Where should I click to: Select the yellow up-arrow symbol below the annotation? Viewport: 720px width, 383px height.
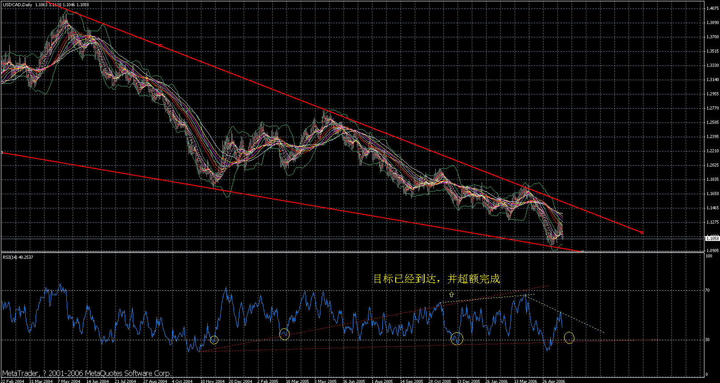tap(452, 294)
